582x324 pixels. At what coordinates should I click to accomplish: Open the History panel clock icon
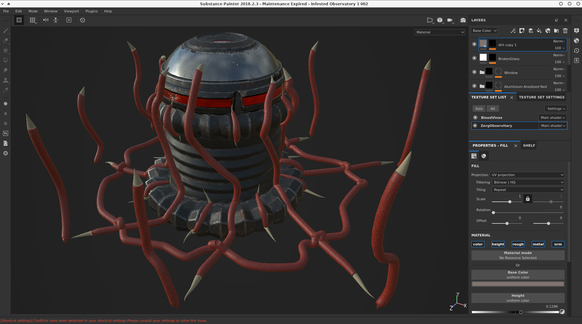coord(576,50)
